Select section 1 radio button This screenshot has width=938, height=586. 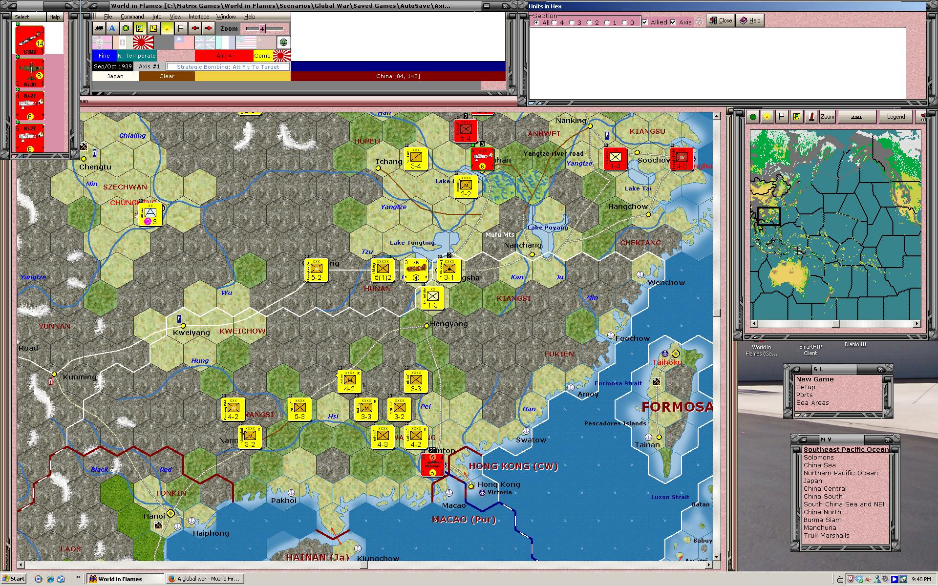click(x=607, y=22)
